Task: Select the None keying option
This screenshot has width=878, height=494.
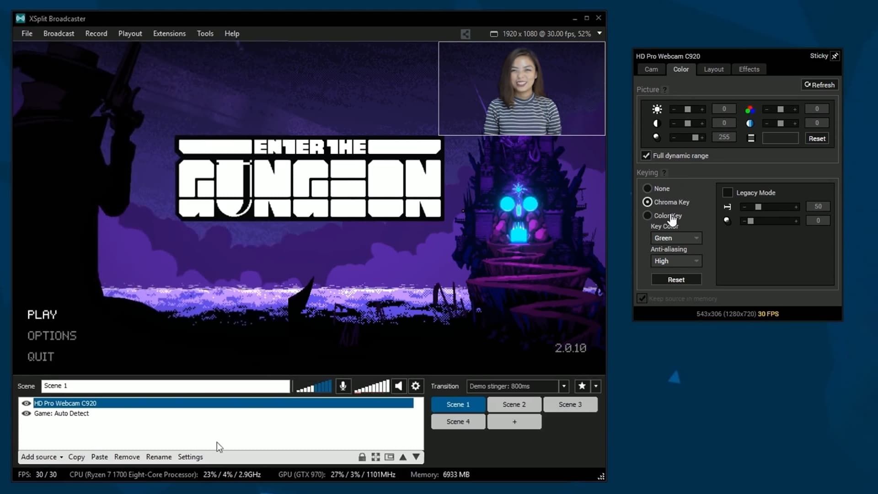Action: coord(647,188)
